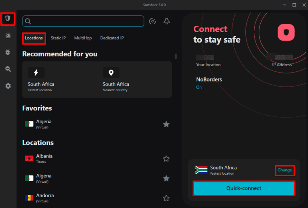
Task: Open the VPN shield sidebar icon
Action: click(8, 18)
